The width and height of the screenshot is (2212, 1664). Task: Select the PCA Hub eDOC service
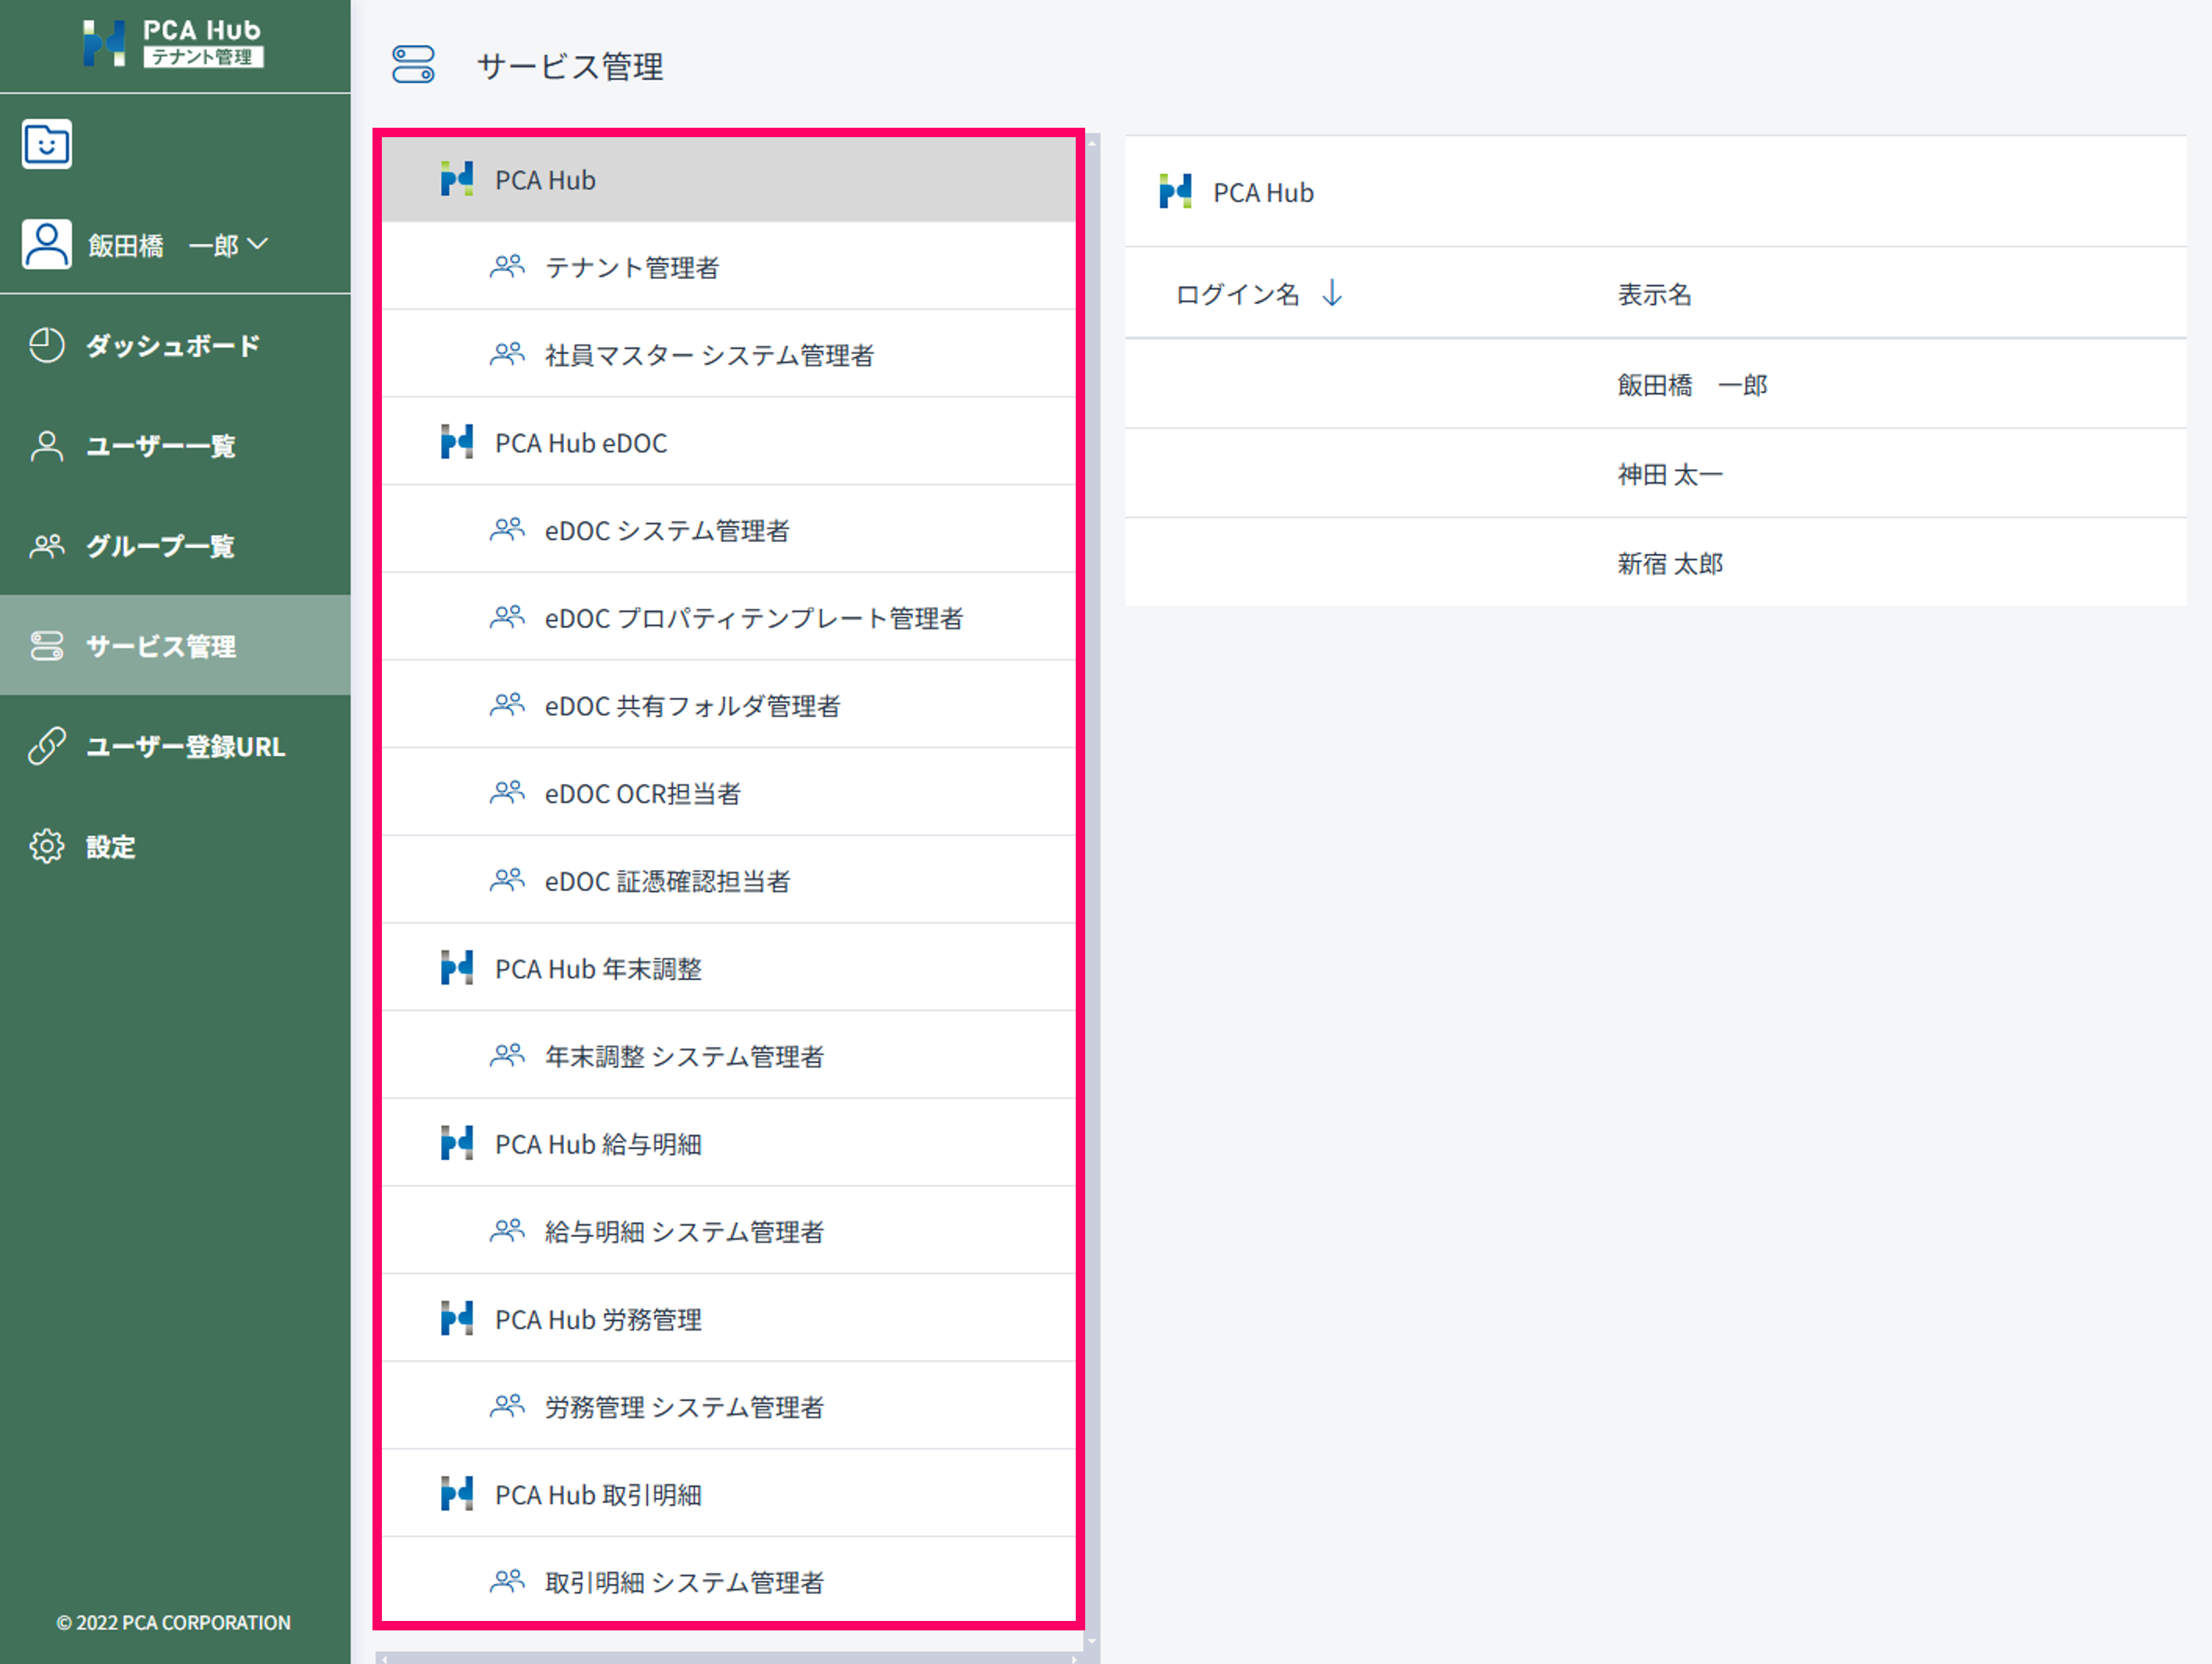click(x=580, y=443)
